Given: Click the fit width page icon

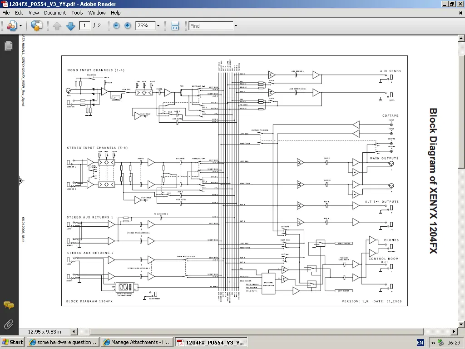Looking at the screenshot, I should 175,26.
